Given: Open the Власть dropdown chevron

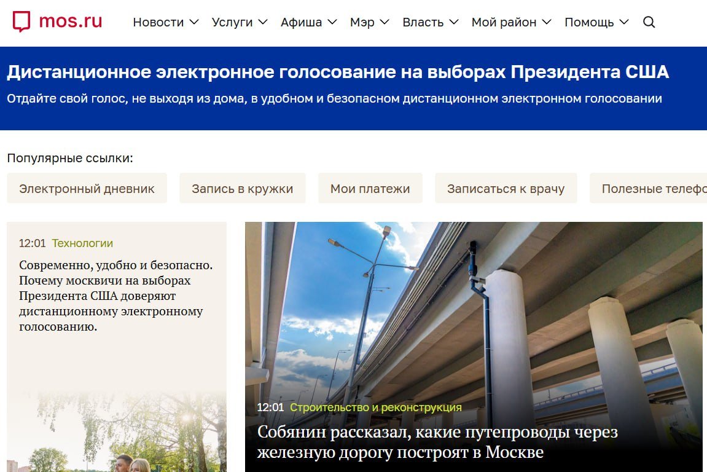Looking at the screenshot, I should pyautogui.click(x=454, y=22).
